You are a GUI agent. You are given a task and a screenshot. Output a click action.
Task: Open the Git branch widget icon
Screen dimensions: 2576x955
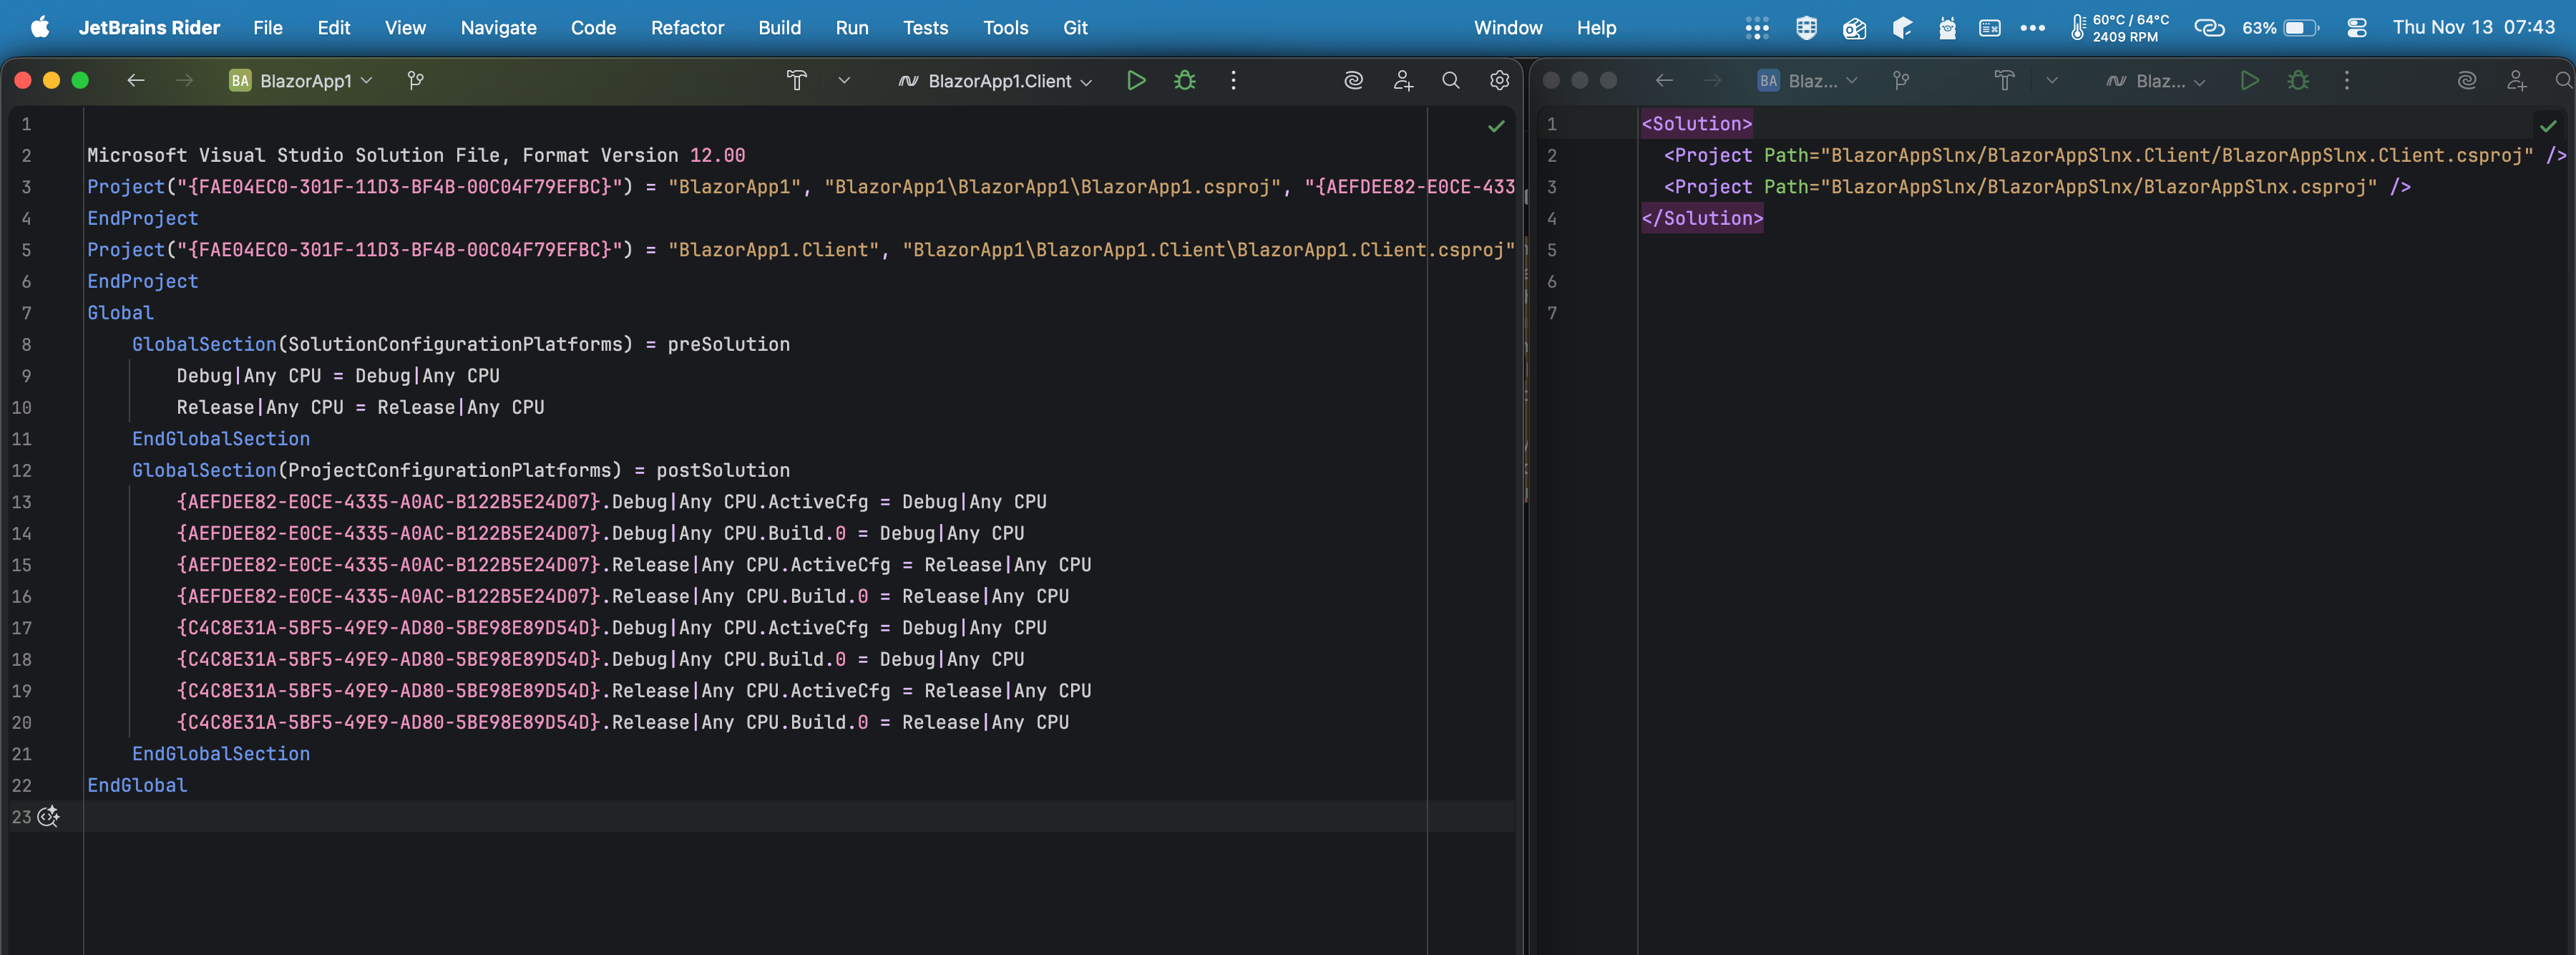coord(416,81)
